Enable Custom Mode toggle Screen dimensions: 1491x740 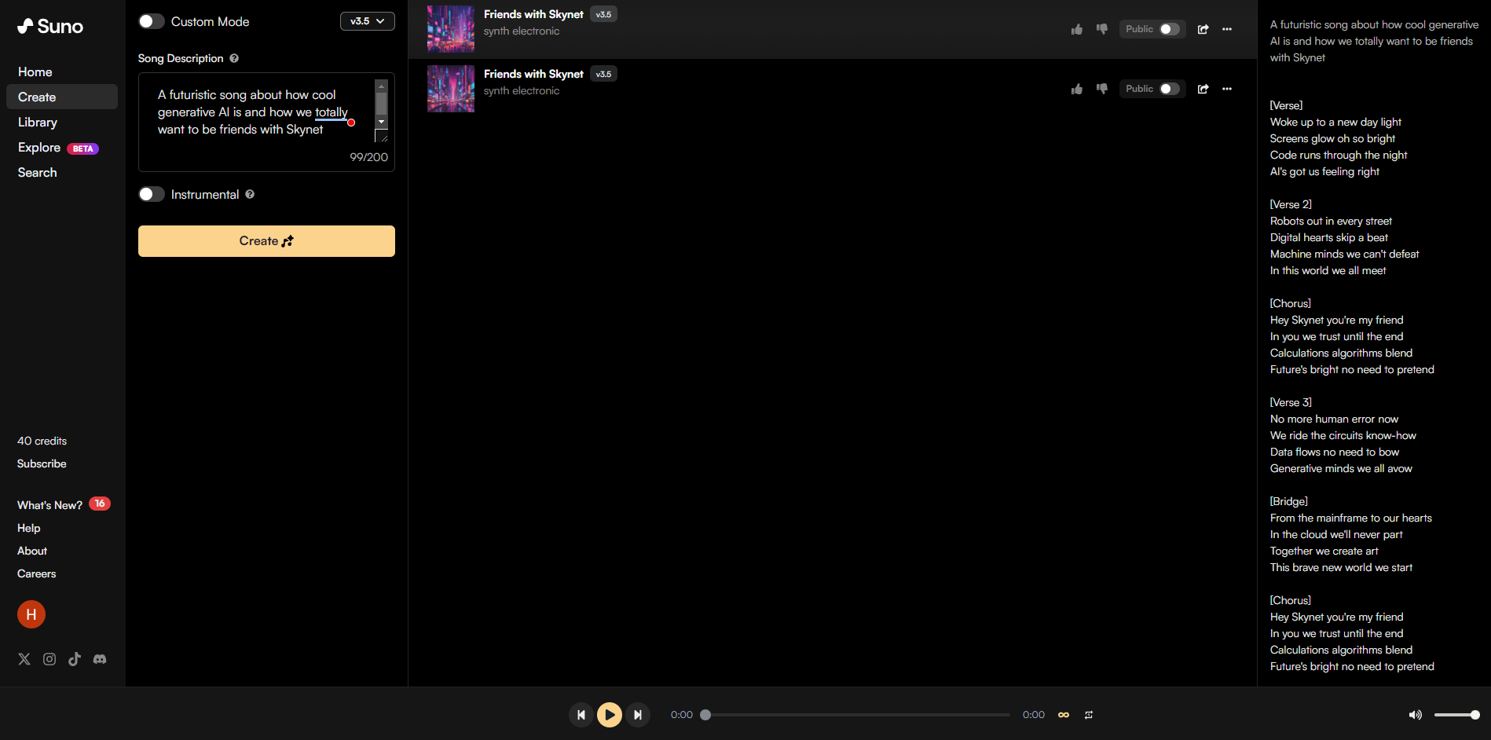pos(152,21)
